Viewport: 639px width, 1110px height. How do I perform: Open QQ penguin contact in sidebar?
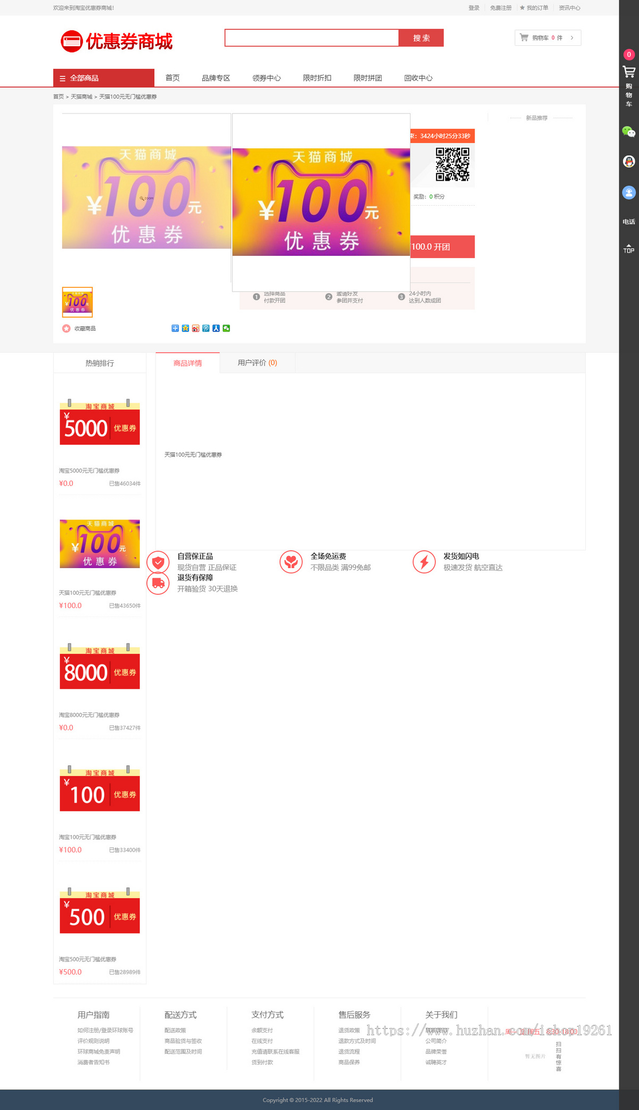coord(629,161)
